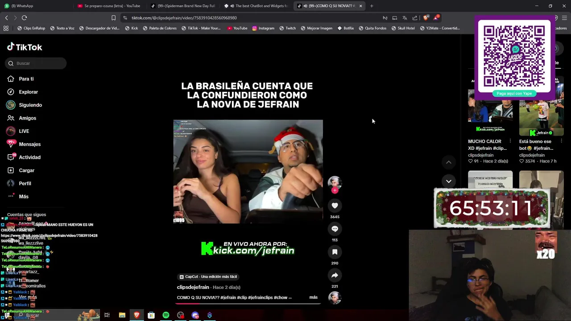Open Paleta de Colores bookmark
Viewport: 571px width, 321px height.
pos(159,28)
